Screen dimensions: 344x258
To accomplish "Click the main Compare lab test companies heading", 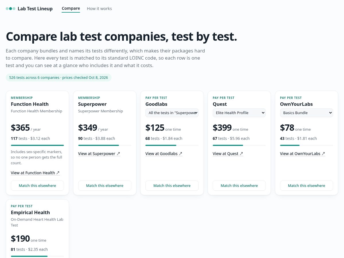I will pos(121,36).
